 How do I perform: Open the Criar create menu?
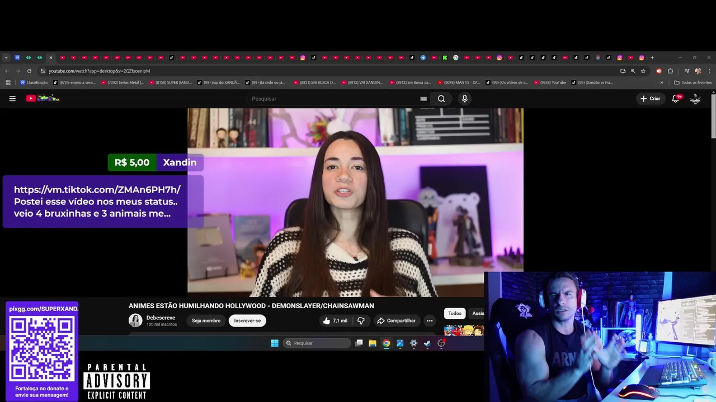[x=651, y=98]
